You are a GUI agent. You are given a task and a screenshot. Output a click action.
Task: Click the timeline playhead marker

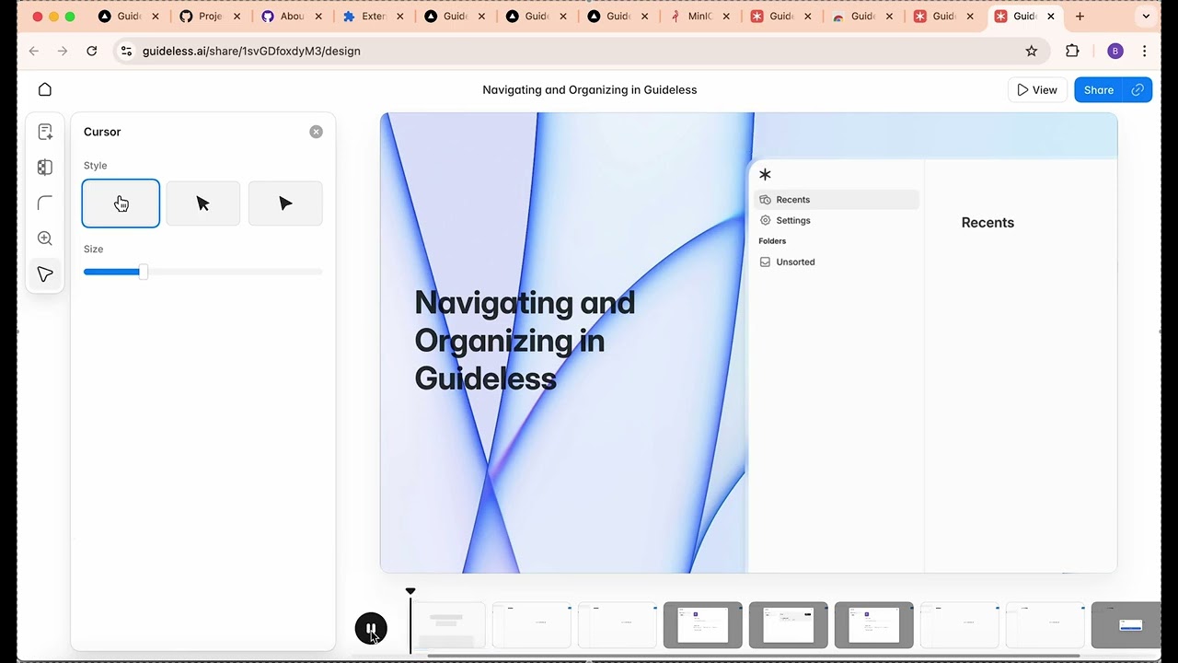point(410,591)
